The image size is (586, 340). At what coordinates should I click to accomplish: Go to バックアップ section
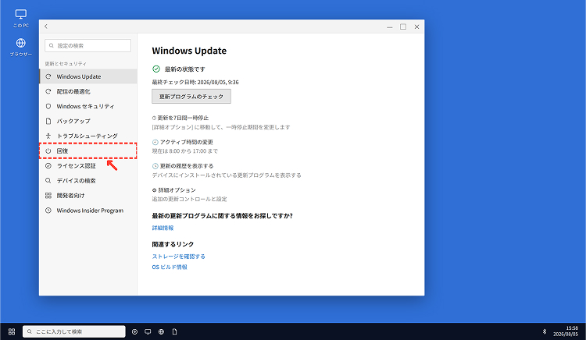coord(88,121)
